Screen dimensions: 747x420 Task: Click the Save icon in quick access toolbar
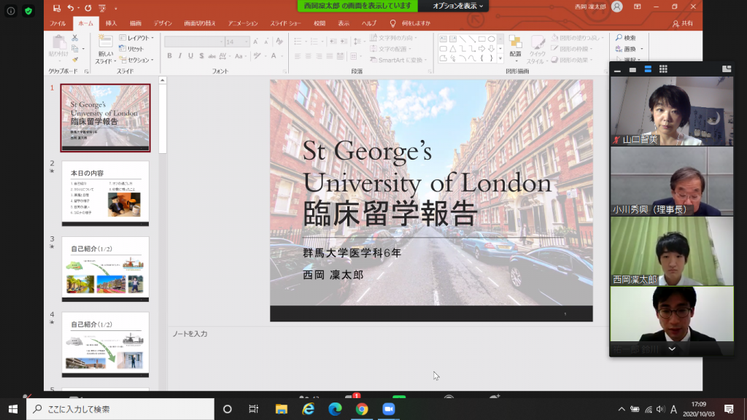click(x=57, y=8)
